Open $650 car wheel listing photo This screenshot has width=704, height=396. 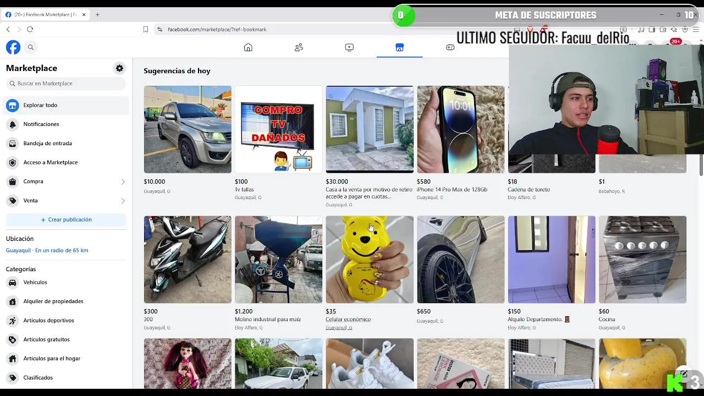460,260
